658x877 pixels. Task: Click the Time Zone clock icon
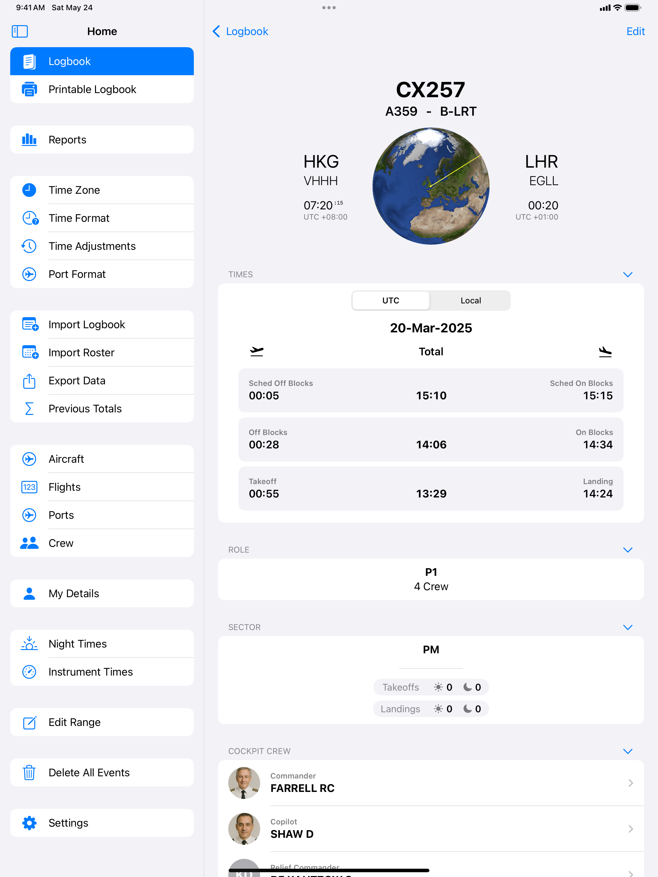(29, 190)
